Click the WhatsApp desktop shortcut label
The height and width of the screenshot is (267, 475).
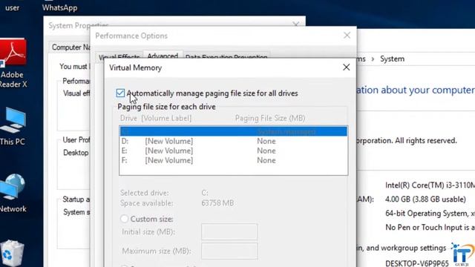pyautogui.click(x=59, y=7)
